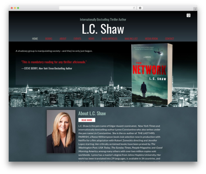Viewport: 206px width, 174px height.
Task: Open the Events menu item
Action: [x=77, y=39]
